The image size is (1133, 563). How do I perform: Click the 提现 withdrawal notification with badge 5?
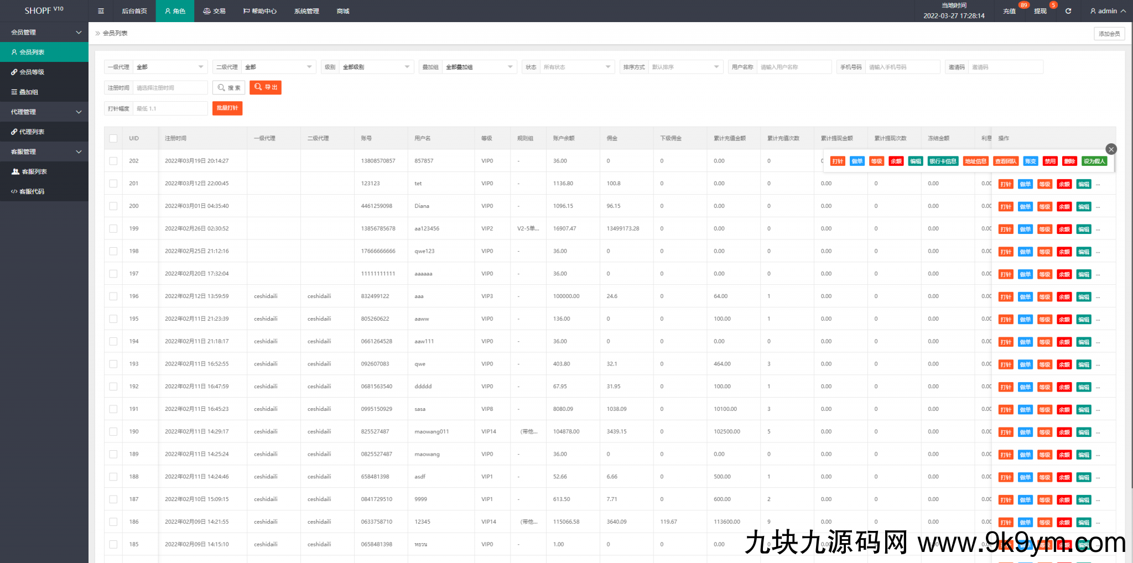click(1040, 11)
